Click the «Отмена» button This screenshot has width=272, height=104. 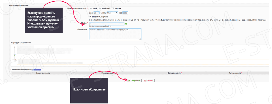149,81
